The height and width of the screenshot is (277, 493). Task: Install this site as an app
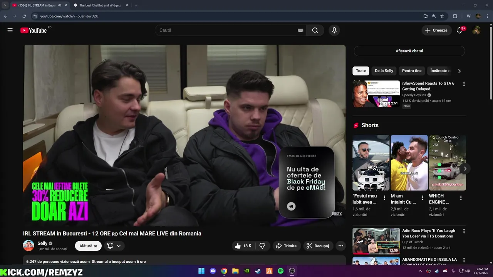(425, 16)
